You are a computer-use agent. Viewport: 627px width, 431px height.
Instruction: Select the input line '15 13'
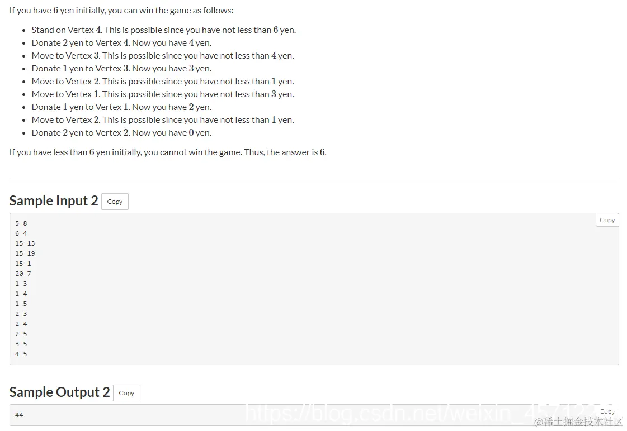(25, 243)
